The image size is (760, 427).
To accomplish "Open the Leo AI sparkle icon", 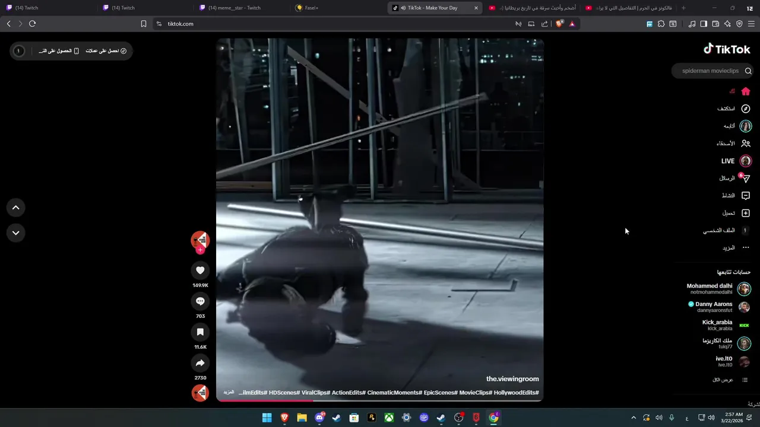I will coord(727,24).
